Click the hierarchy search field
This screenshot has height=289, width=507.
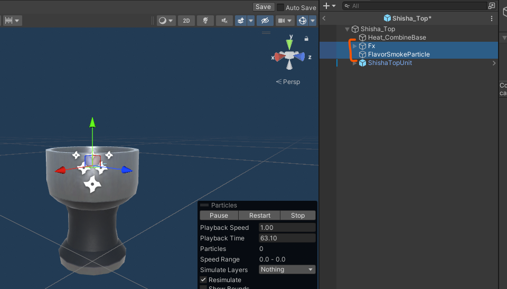(x=415, y=6)
